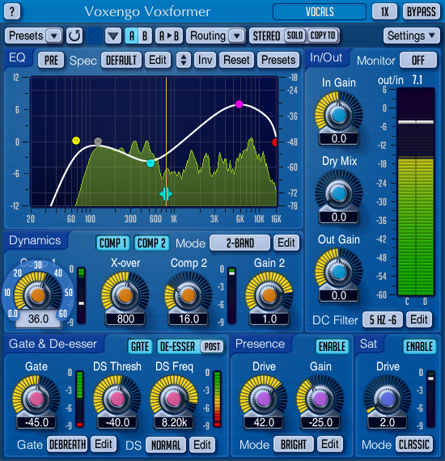Open the Presets dropdown arrow

point(54,36)
